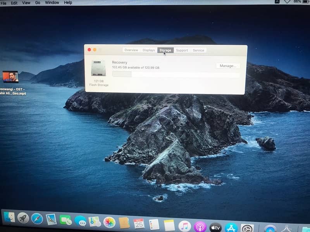The width and height of the screenshot is (310, 232).
Task: Launch Music app from the Dock
Action: pyautogui.click(x=184, y=226)
